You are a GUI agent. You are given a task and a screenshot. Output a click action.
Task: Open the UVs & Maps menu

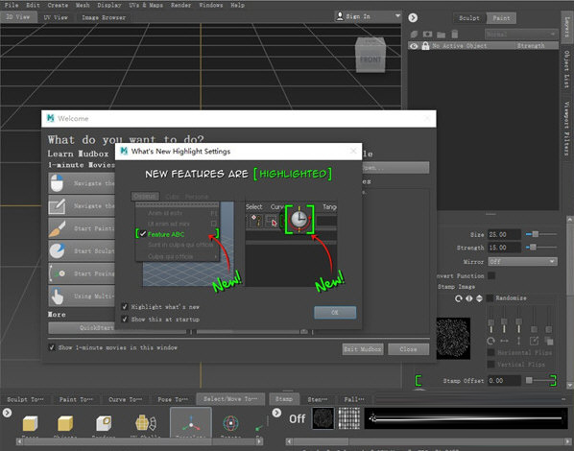[146, 5]
